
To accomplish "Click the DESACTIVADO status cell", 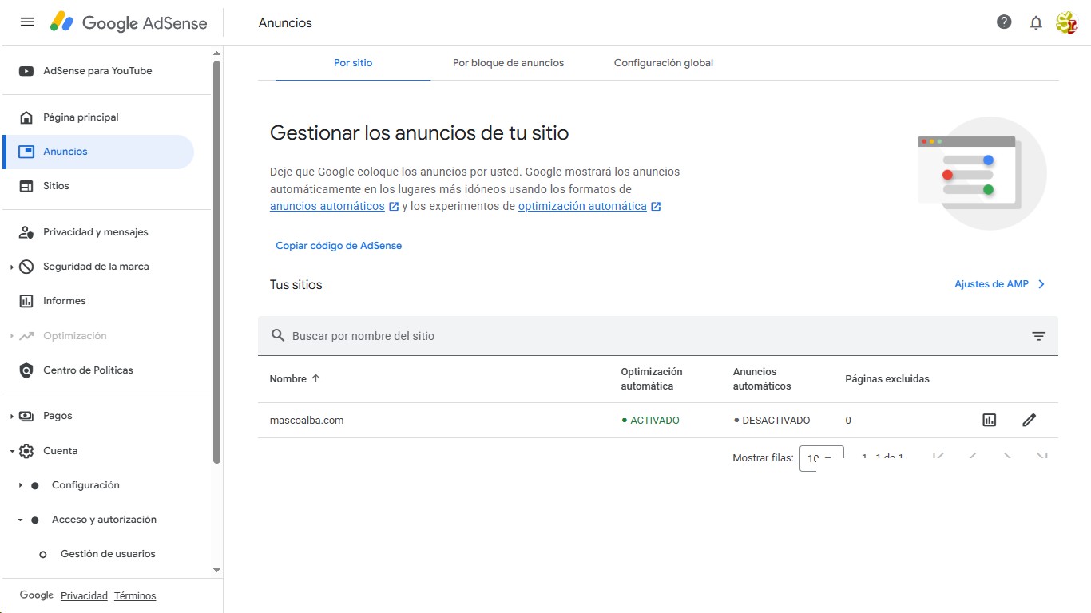I will (x=772, y=421).
